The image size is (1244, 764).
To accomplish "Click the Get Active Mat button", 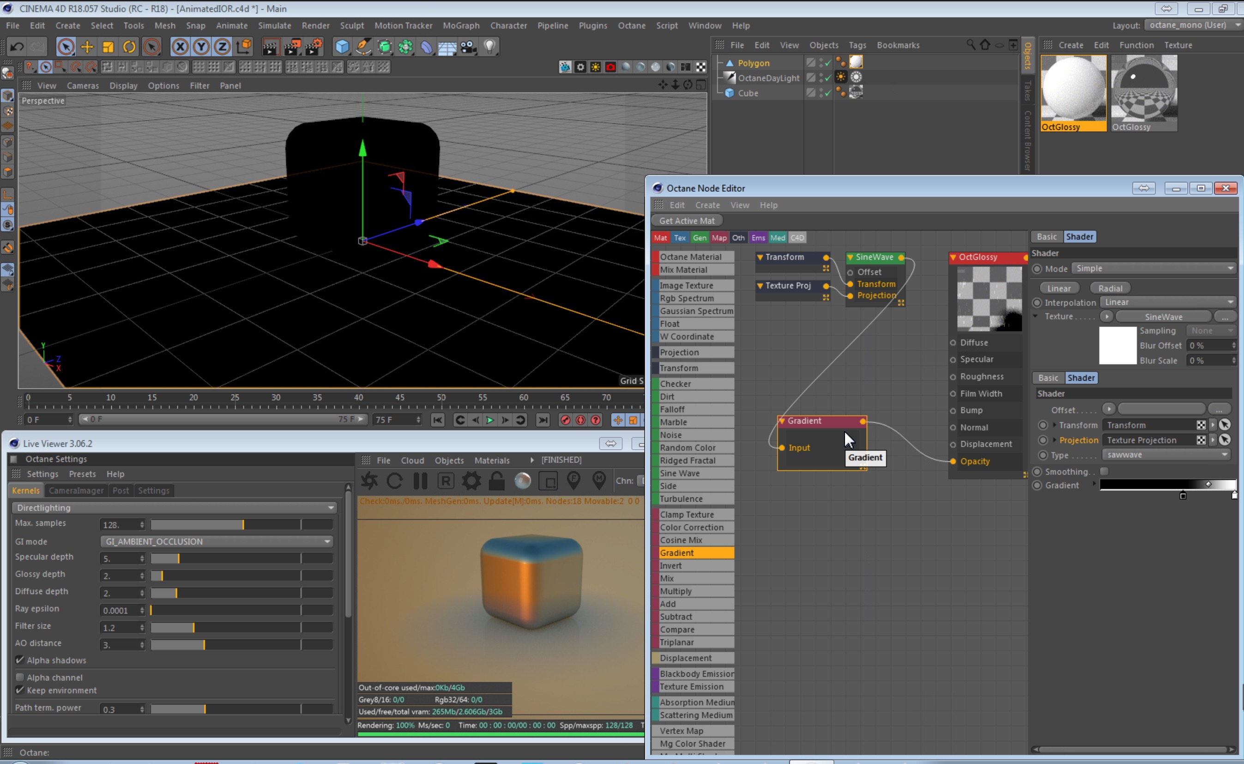I will (x=686, y=220).
